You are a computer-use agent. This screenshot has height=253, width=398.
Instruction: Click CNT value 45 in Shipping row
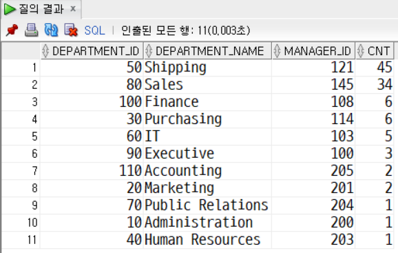(x=375, y=68)
